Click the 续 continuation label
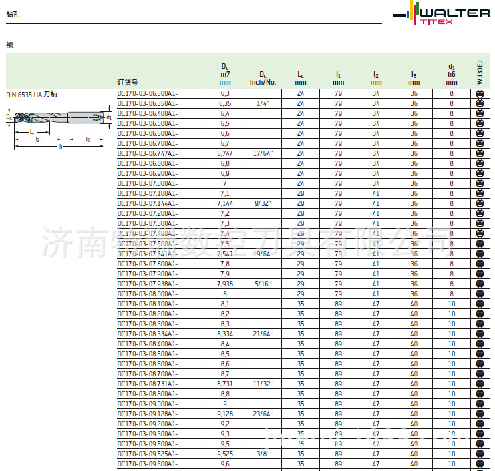The height and width of the screenshot is (471, 495). click(9, 45)
